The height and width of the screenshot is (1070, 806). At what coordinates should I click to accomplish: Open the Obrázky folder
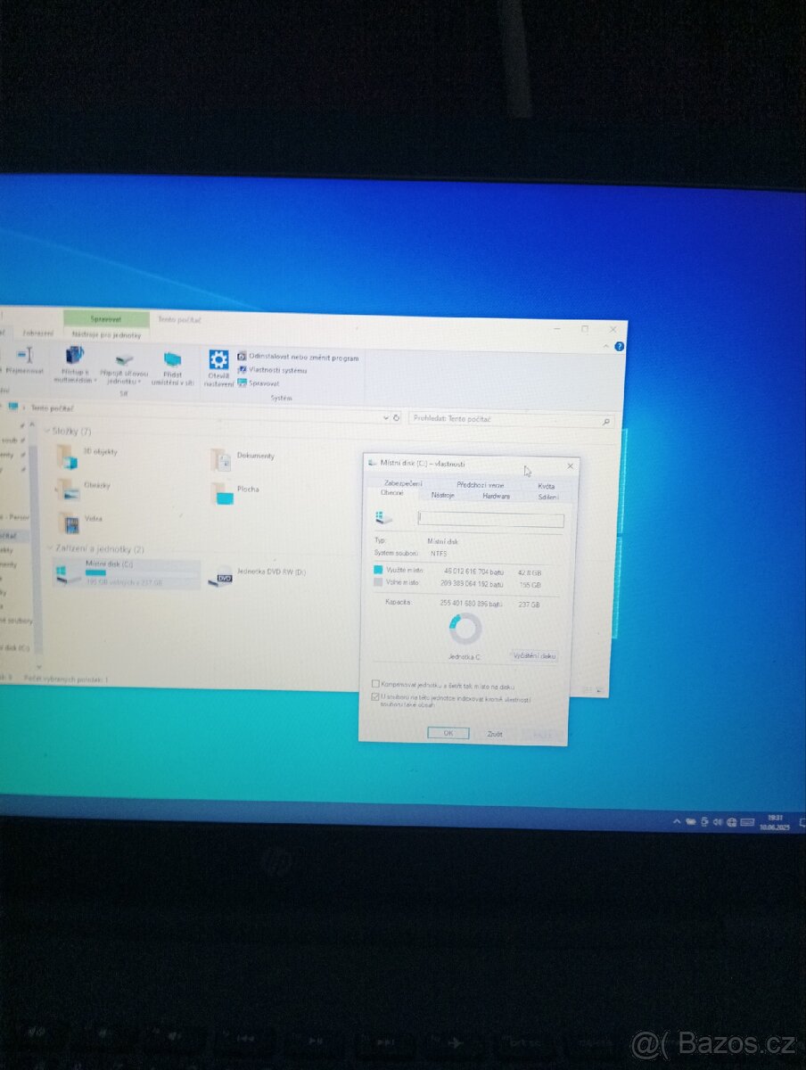point(84,487)
